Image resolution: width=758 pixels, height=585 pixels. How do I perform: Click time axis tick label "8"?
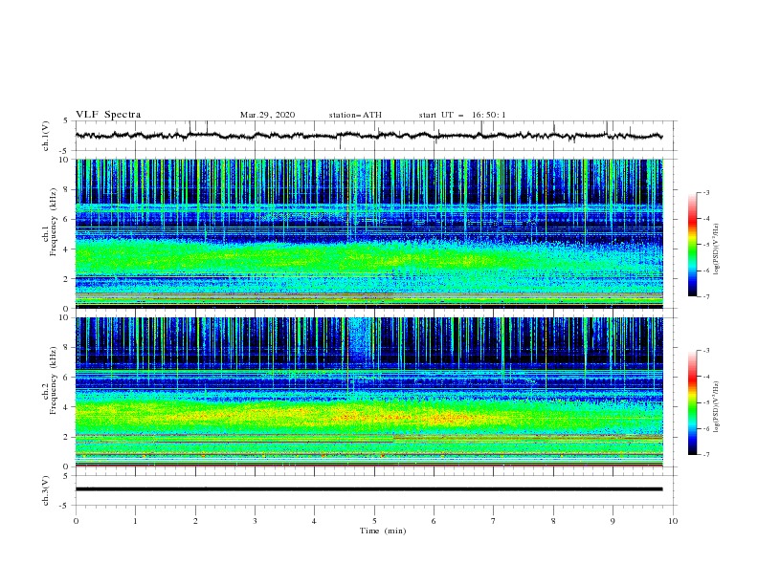tap(553, 521)
